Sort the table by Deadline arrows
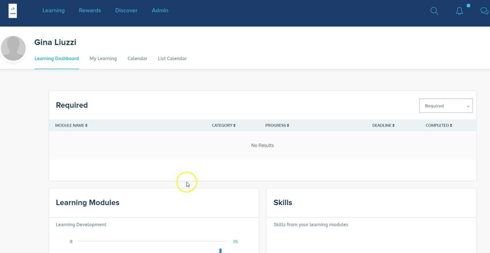490x253 pixels. tap(393, 125)
